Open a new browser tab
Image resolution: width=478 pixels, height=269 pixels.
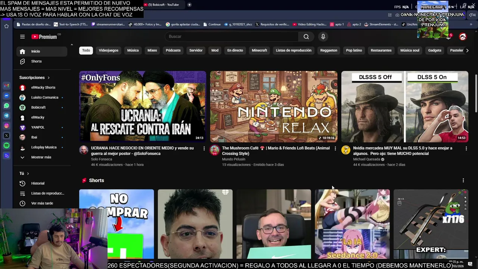point(189,4)
